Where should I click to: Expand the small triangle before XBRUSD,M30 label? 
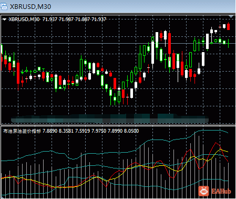(4, 19)
